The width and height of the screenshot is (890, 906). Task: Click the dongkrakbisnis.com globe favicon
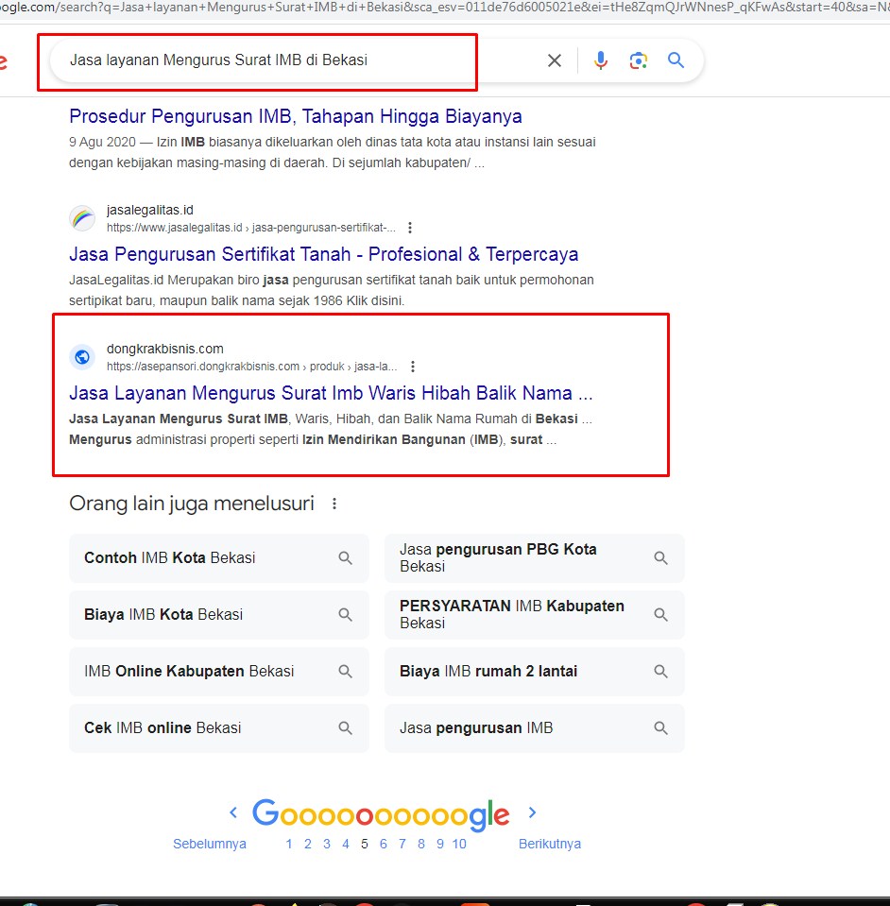82,357
